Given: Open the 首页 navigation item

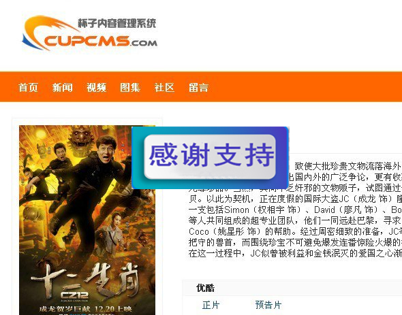Looking at the screenshot, I should pyautogui.click(x=28, y=88).
